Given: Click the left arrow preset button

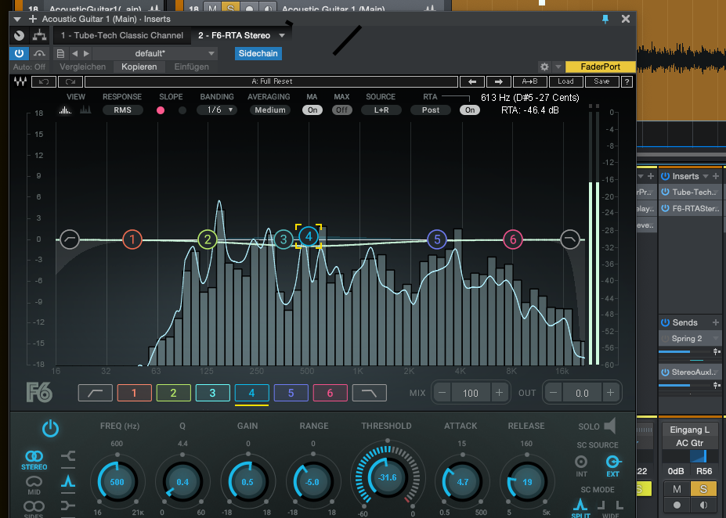Looking at the screenshot, I should [x=472, y=81].
